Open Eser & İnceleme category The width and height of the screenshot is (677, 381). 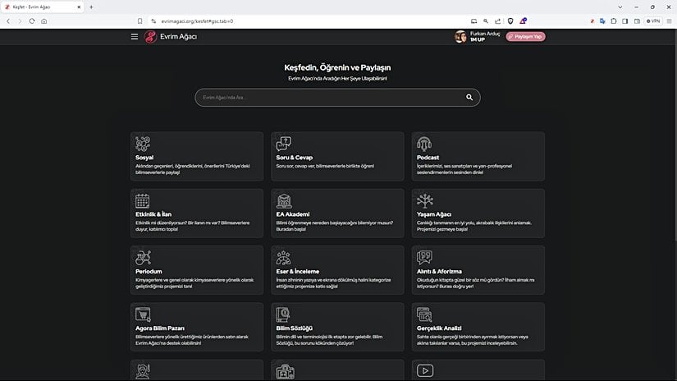coord(337,270)
